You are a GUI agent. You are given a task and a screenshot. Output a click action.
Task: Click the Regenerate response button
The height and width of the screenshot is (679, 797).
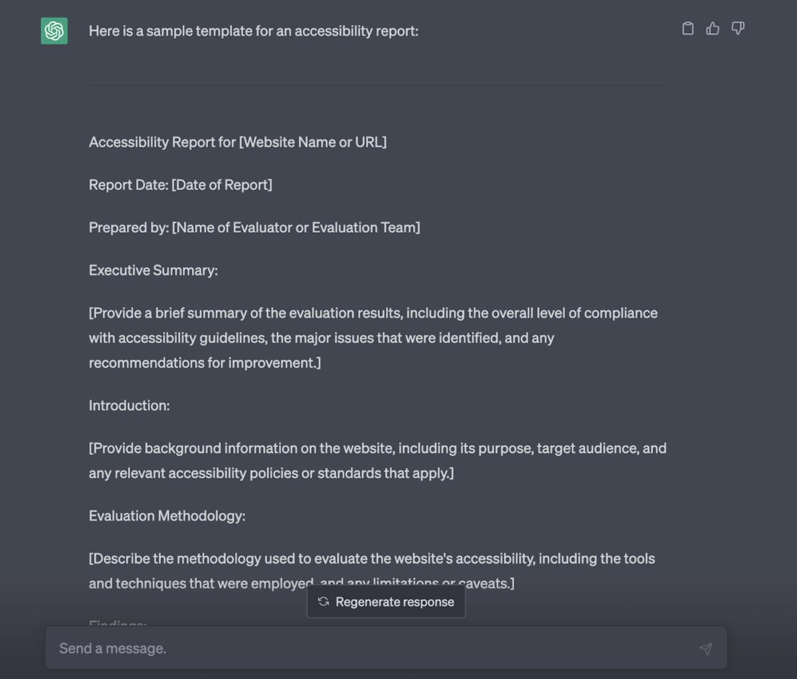click(x=386, y=601)
